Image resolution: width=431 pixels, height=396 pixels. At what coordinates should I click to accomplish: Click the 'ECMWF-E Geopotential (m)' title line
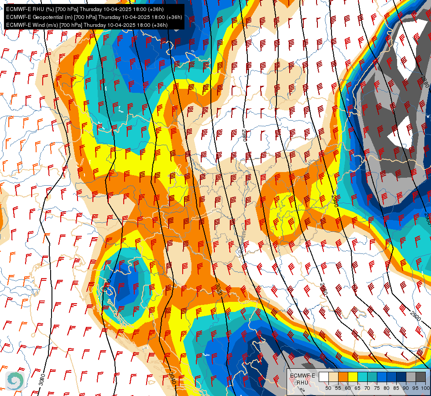pos(94,17)
